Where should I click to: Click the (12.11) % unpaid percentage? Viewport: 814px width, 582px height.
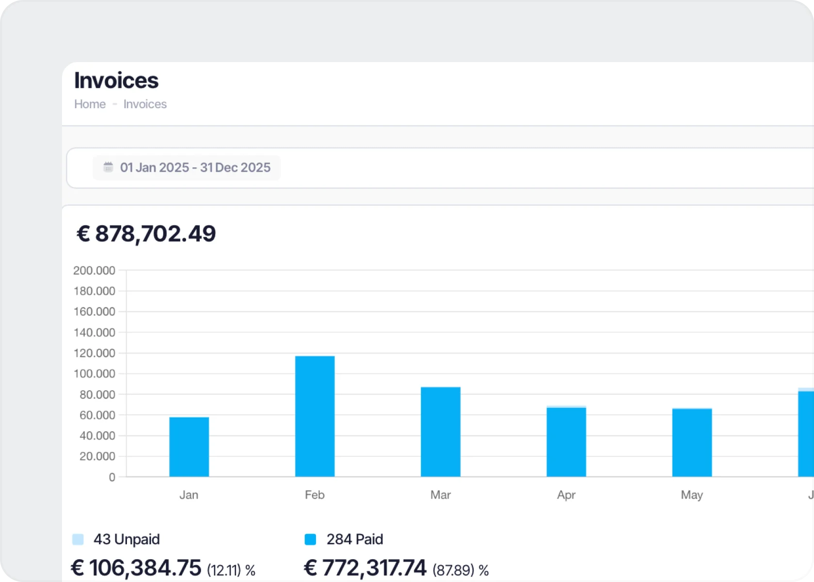click(231, 570)
